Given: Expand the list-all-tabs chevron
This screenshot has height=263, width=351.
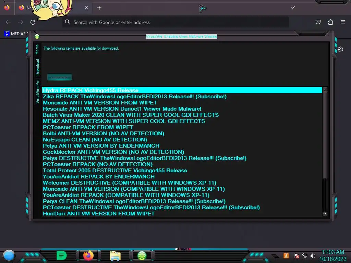Looking at the screenshot, I should click(x=293, y=8).
